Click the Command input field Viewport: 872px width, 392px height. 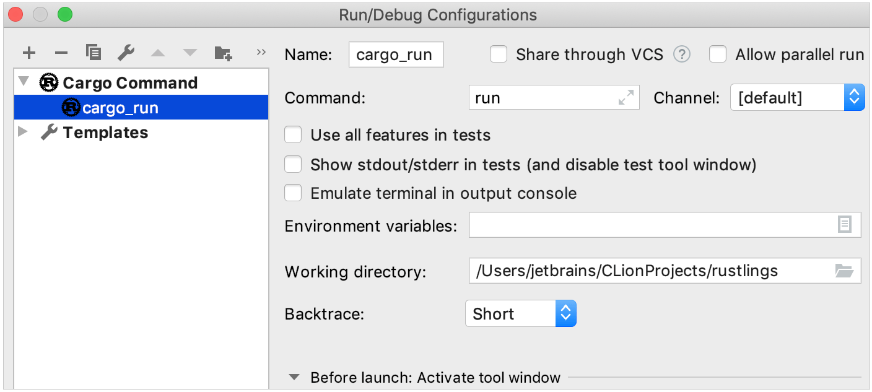pyautogui.click(x=554, y=98)
